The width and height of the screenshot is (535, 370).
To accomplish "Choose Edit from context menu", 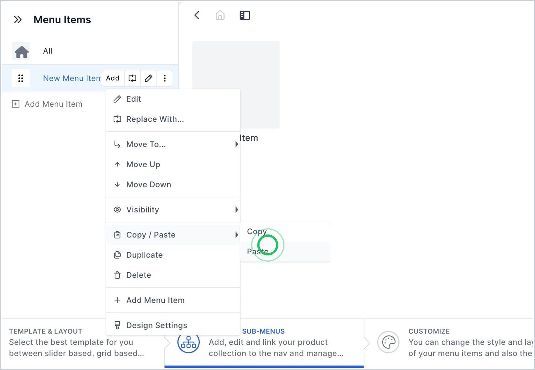I will point(173,99).
